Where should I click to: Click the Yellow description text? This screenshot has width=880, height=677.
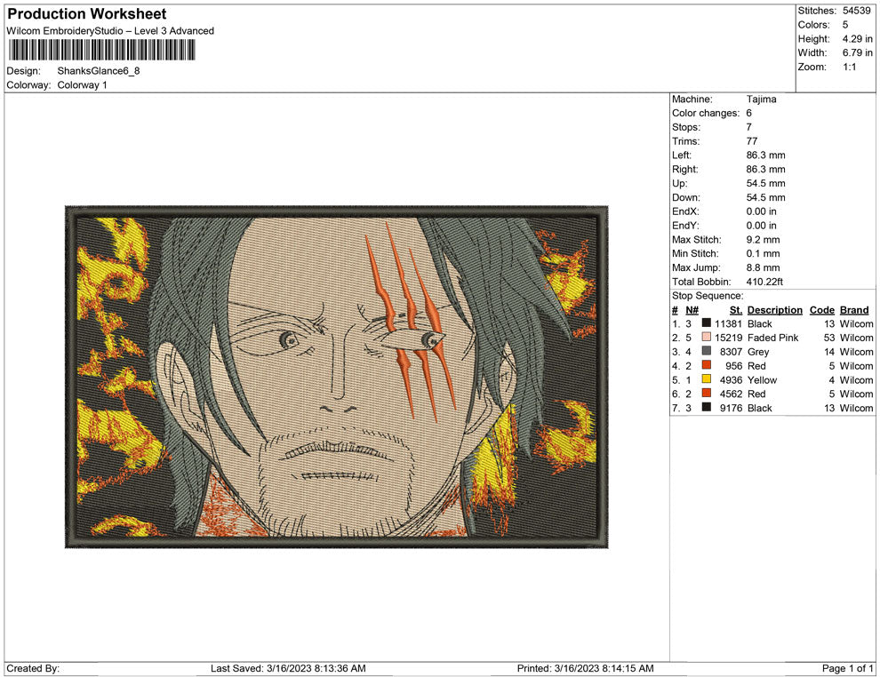tap(762, 379)
